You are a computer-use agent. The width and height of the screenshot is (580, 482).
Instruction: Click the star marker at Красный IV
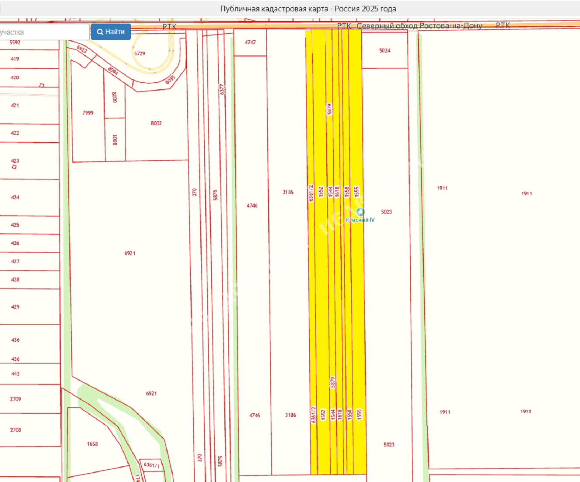[360, 212]
